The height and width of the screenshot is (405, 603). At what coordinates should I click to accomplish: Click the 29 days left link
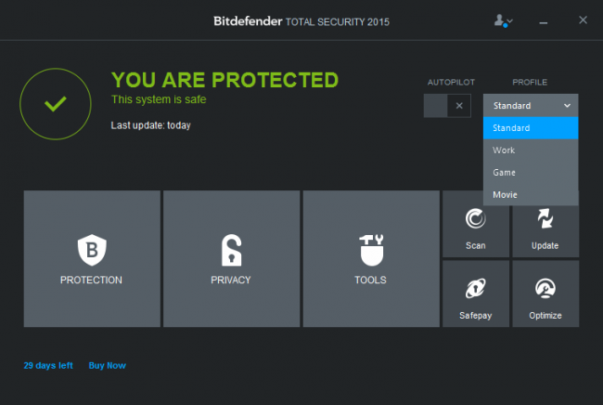pyautogui.click(x=48, y=365)
